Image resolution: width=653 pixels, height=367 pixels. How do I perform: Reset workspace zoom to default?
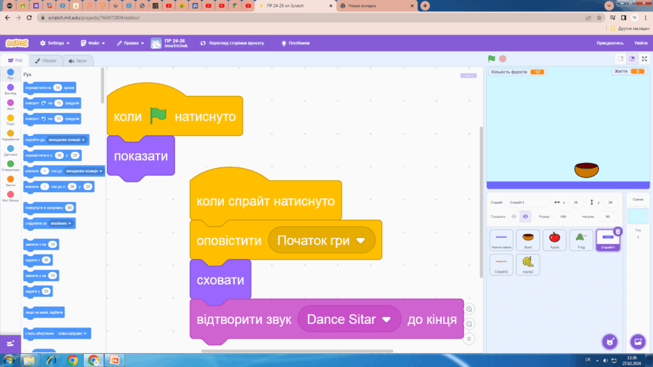[469, 339]
